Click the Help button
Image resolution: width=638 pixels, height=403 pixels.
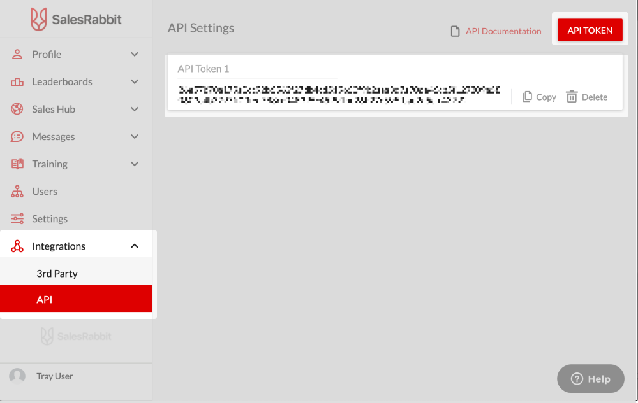pos(590,378)
